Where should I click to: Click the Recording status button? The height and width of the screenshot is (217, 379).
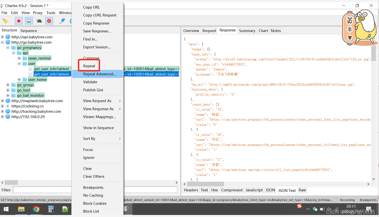347,200
